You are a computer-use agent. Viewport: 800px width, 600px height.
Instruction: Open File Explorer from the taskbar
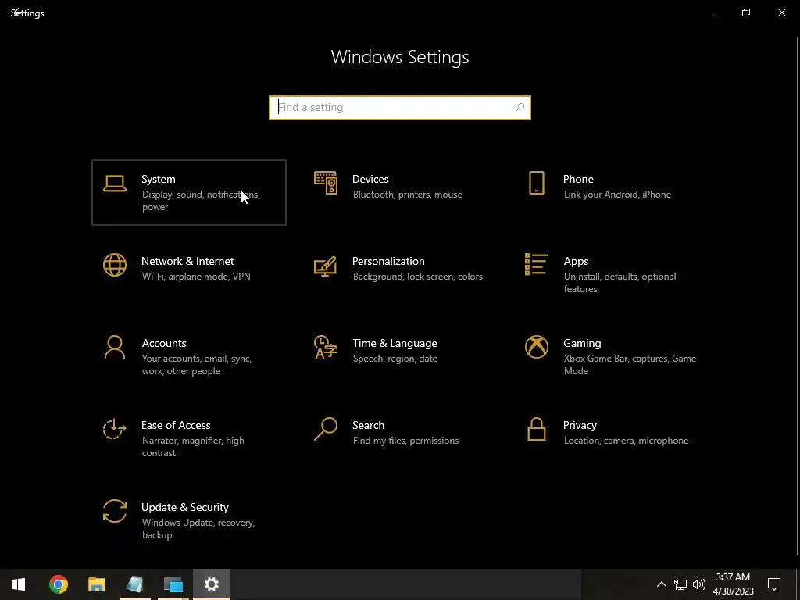click(96, 584)
